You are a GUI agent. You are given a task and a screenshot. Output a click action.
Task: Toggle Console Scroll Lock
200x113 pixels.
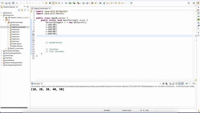tap(173, 83)
